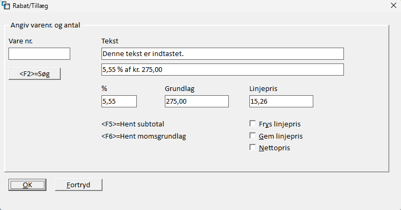Click the '<F5>=Hent subtotal' text
This screenshot has width=401, height=210.
pyautogui.click(x=133, y=124)
